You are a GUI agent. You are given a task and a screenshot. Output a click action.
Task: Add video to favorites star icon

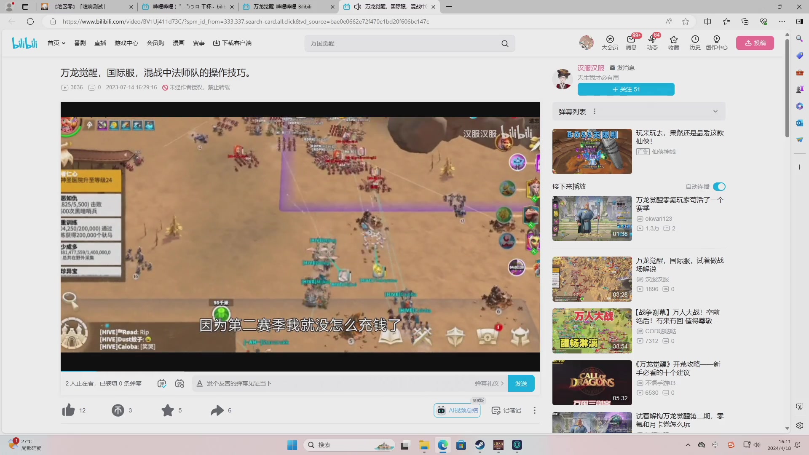[168, 410]
